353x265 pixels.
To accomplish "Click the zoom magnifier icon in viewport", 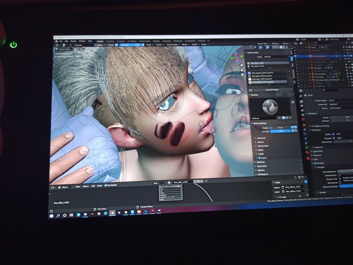I will [241, 65].
